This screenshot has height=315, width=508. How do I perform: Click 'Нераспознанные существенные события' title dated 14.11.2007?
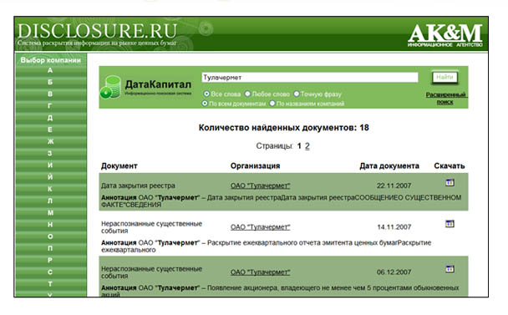point(151,227)
